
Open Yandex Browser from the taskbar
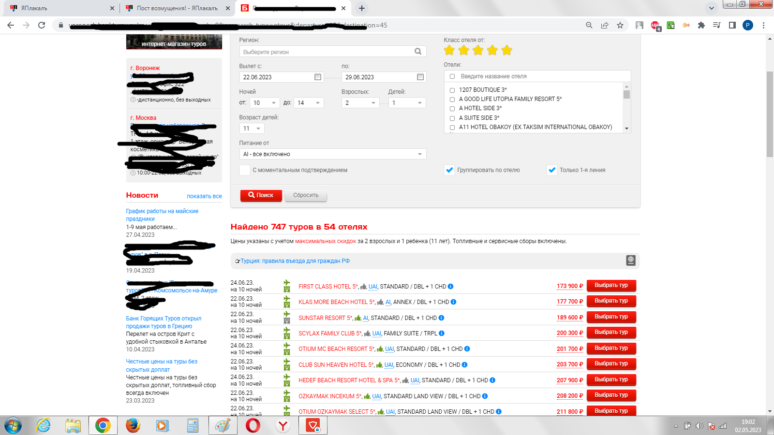coord(283,426)
